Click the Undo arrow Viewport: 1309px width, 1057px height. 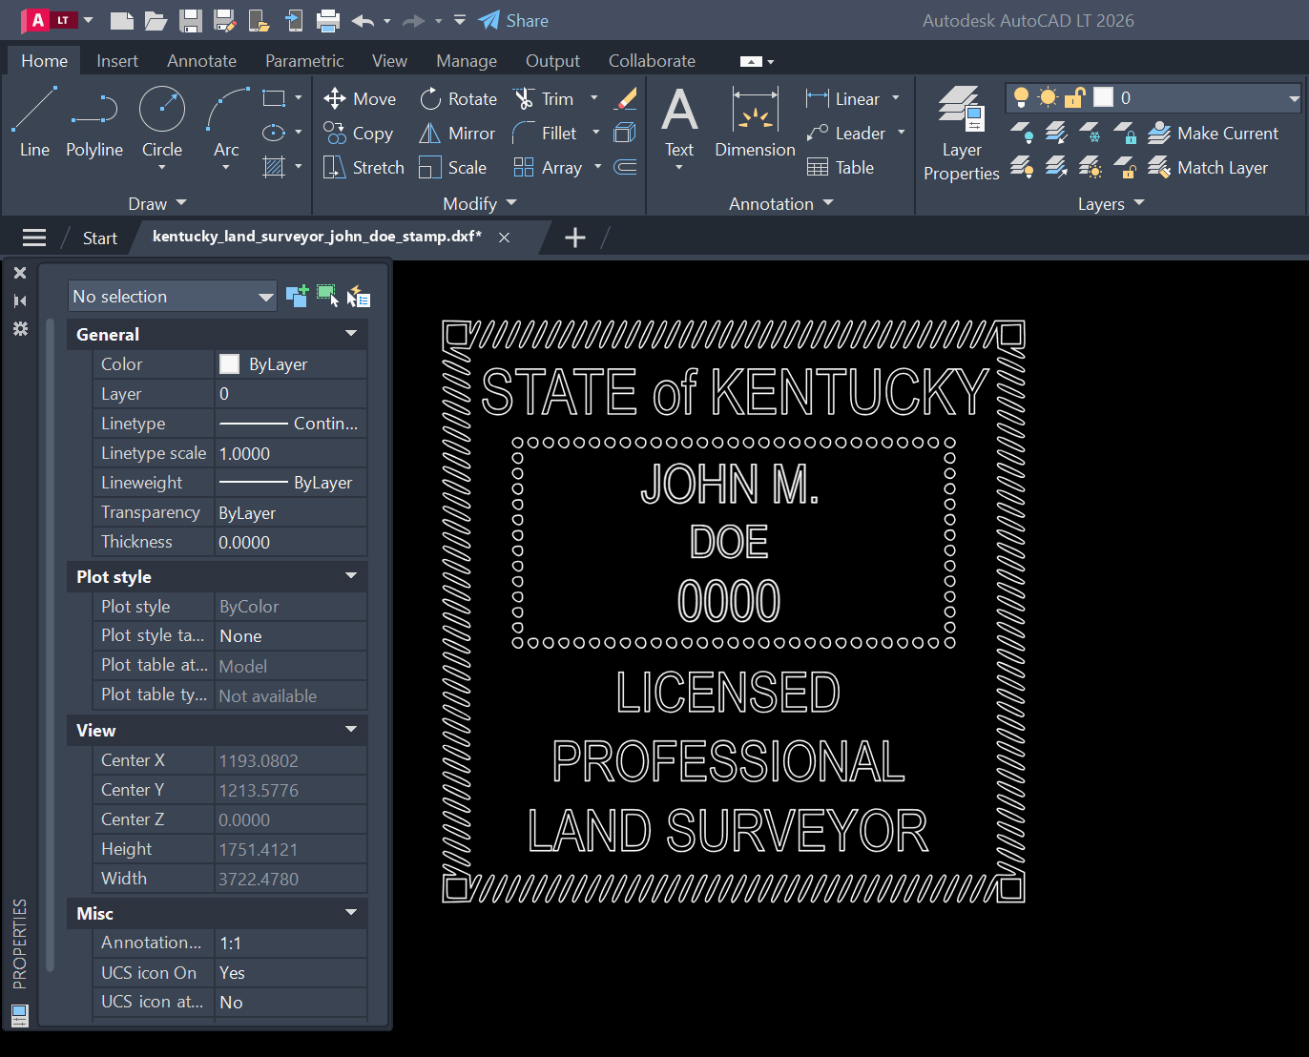pos(362,20)
